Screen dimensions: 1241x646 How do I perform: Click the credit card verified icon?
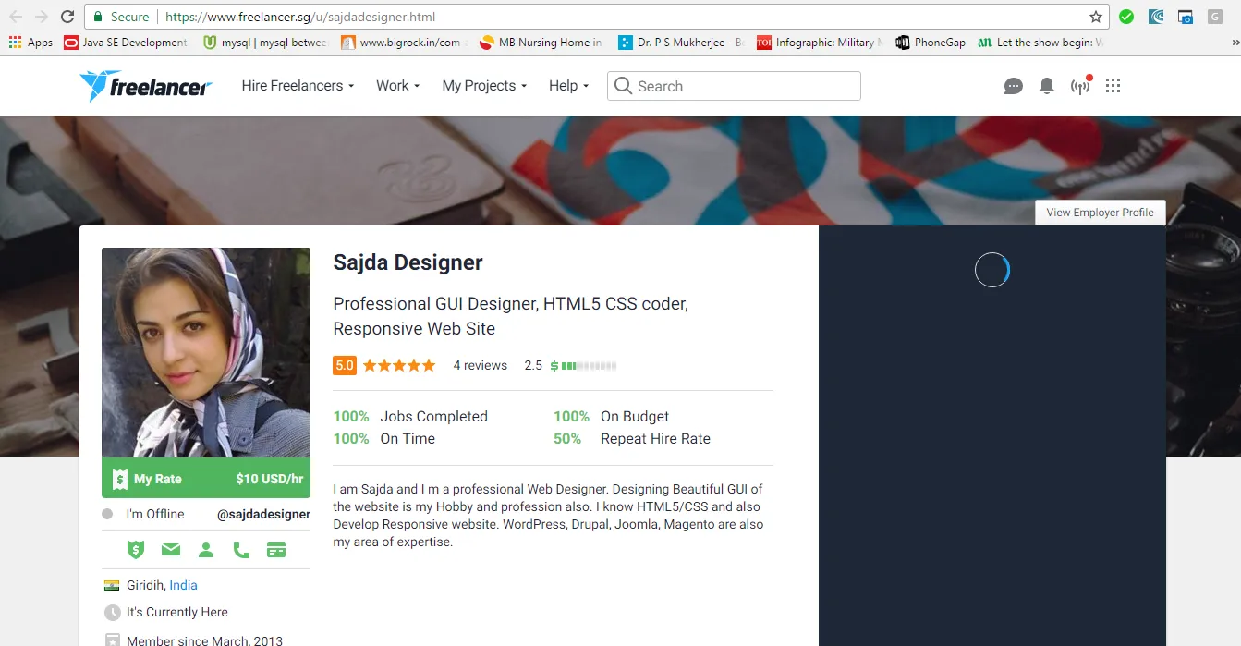pyautogui.click(x=275, y=550)
